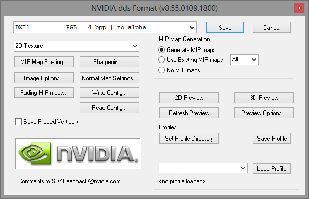
Task: Open the Sharpening settings
Action: [x=109, y=62]
